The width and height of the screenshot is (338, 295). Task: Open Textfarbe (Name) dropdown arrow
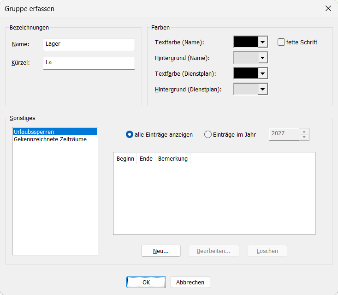tap(262, 42)
